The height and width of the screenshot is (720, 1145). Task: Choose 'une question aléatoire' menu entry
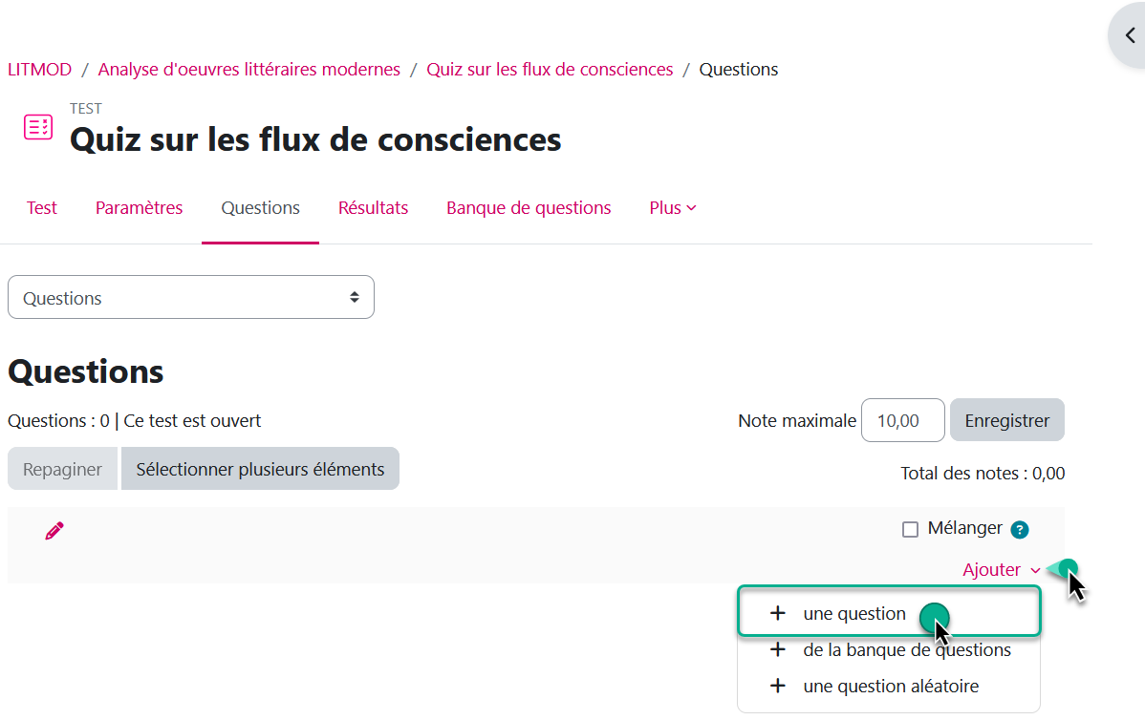pos(891,687)
